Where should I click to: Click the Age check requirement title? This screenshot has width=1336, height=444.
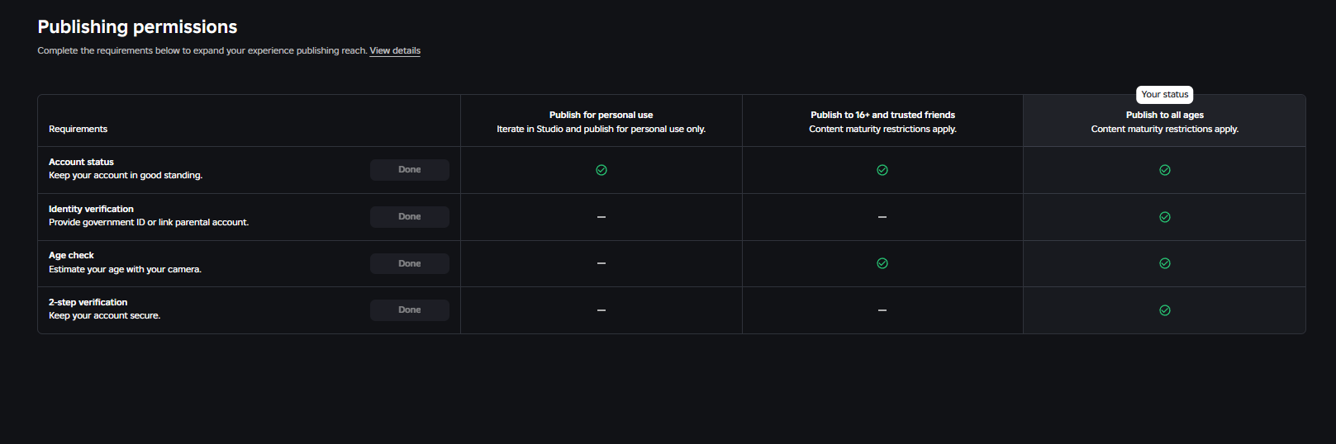(x=71, y=256)
